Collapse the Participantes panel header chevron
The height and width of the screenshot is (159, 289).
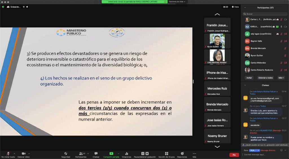tap(245, 8)
